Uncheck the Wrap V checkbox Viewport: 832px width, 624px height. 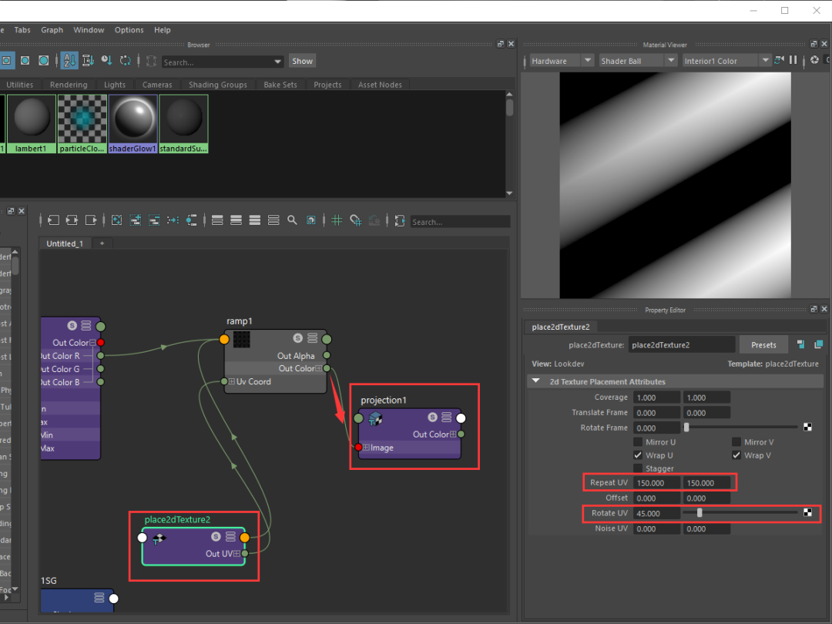pyautogui.click(x=736, y=455)
